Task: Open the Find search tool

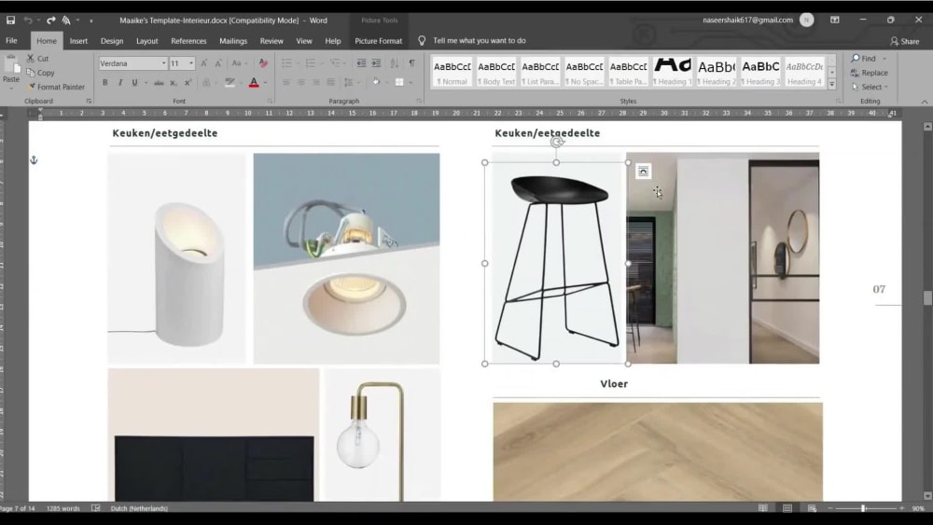Action: (x=865, y=58)
